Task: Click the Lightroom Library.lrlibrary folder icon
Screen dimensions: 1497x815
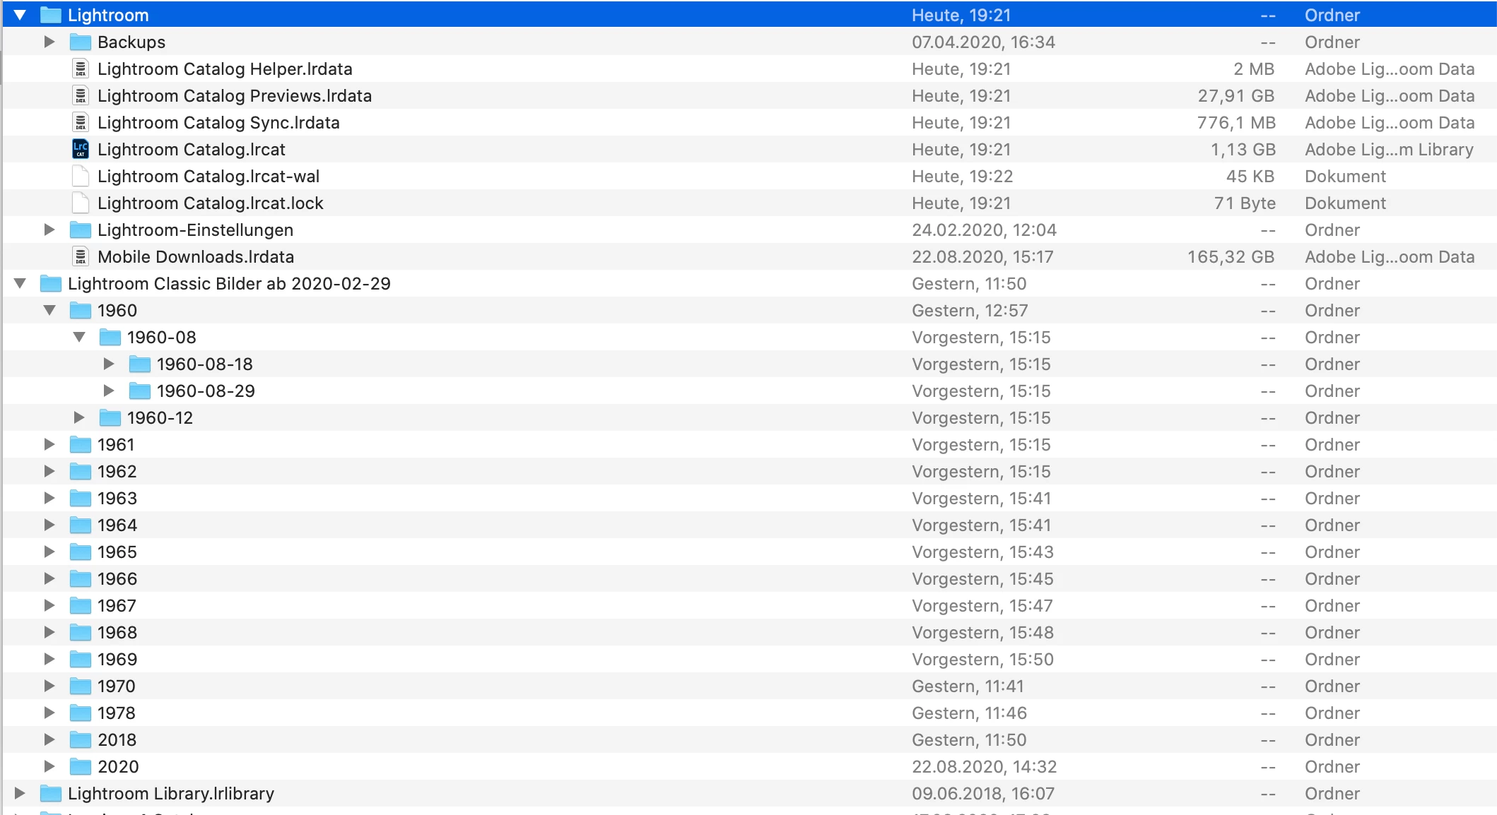Action: (x=51, y=794)
